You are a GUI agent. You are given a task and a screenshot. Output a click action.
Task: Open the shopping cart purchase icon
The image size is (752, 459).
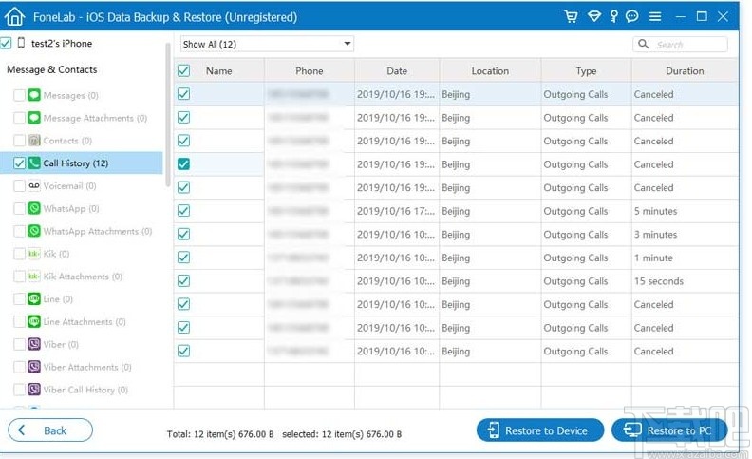tap(571, 16)
